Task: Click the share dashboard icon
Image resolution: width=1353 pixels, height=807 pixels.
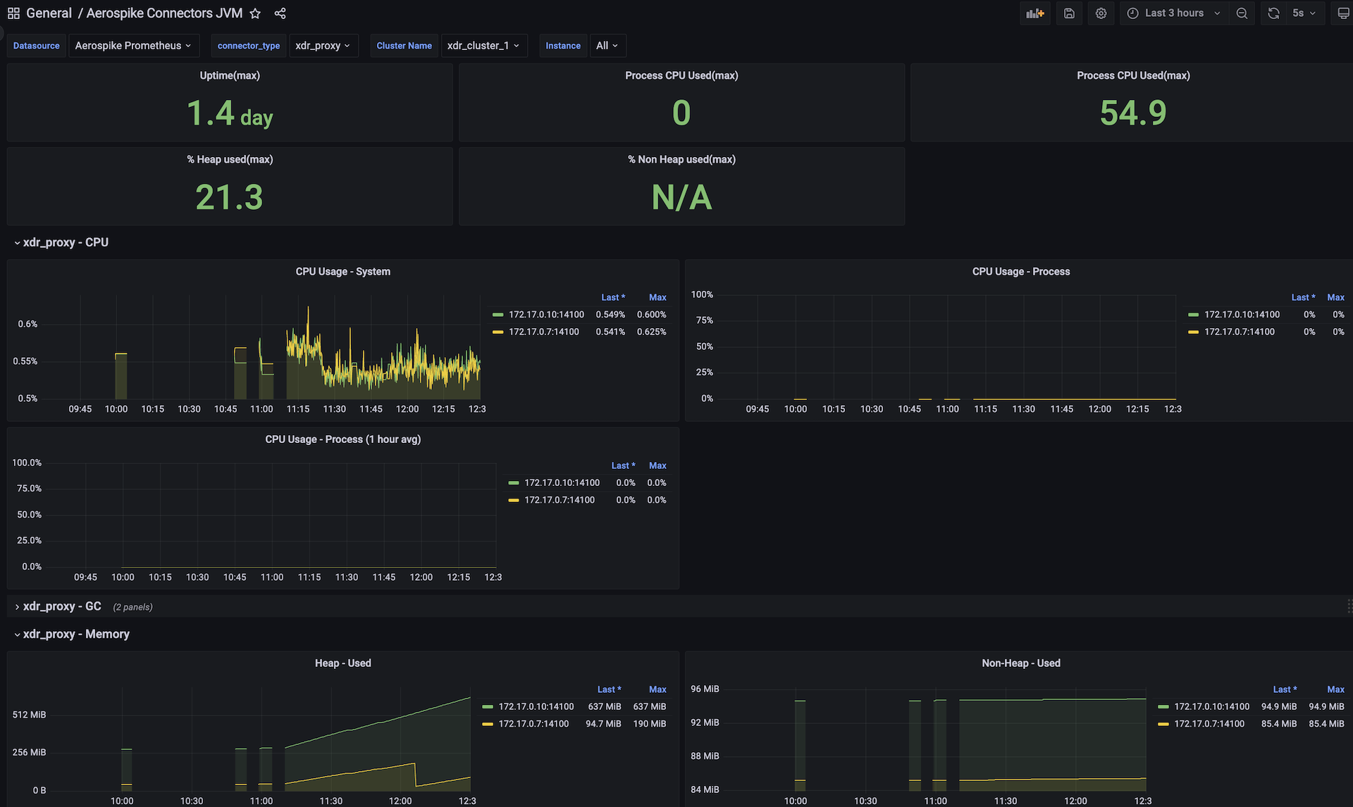Action: point(280,13)
